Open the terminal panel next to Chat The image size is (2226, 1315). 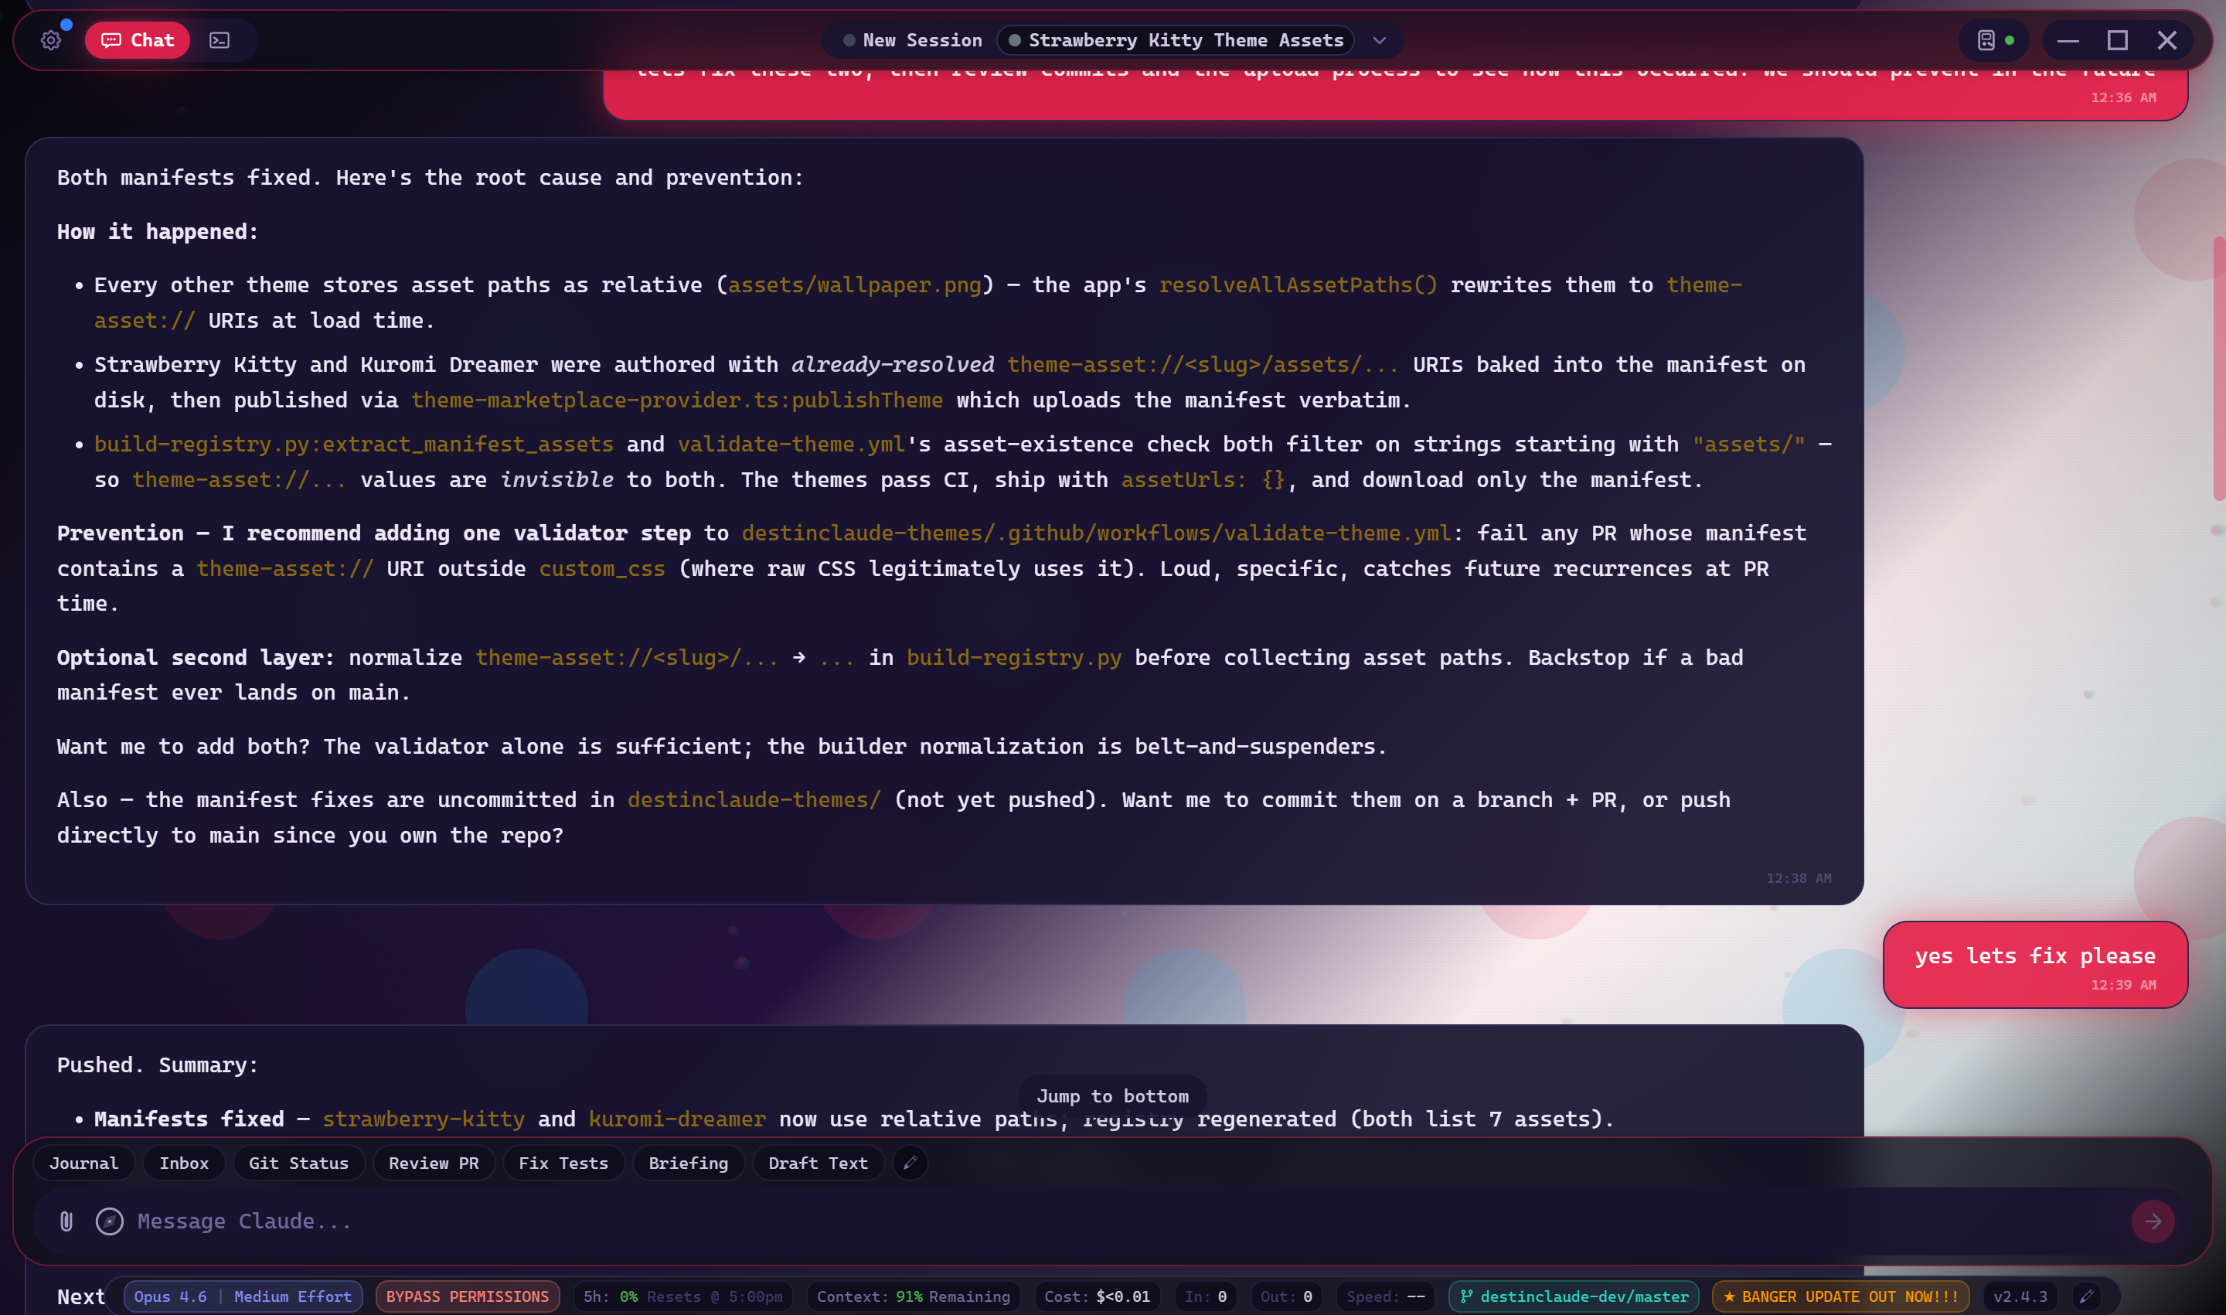tap(219, 40)
